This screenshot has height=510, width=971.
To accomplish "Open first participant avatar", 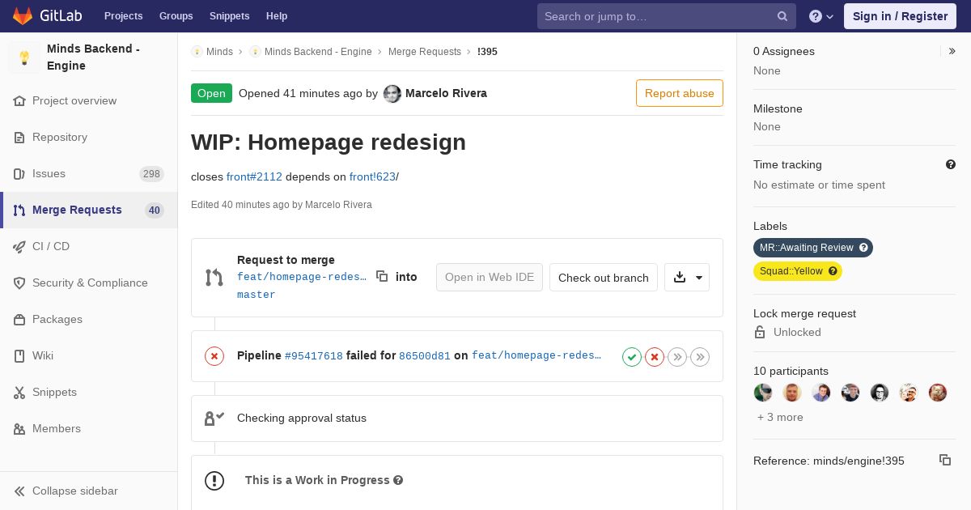I will 763,393.
